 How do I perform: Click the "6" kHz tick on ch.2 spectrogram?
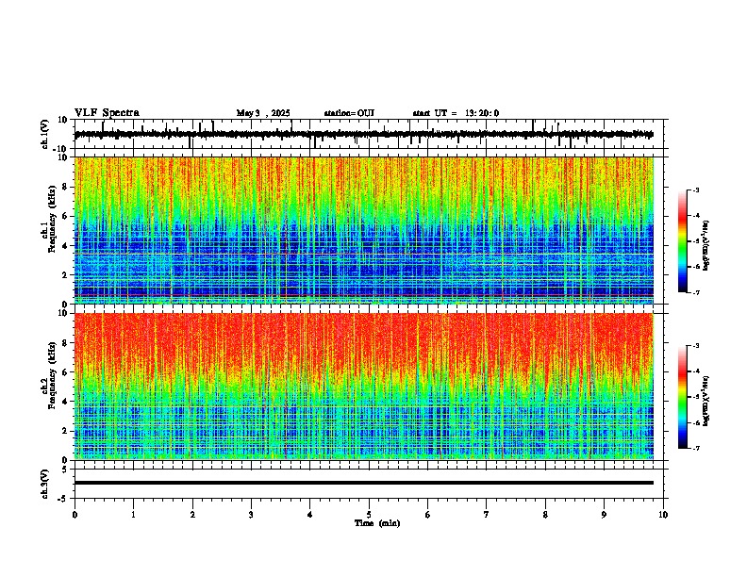coord(66,371)
